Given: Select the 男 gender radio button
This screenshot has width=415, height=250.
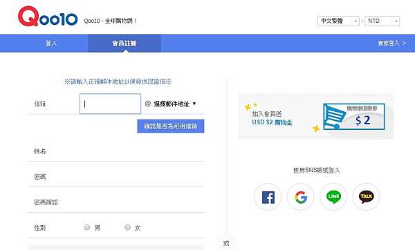Looking at the screenshot, I should click(87, 227).
